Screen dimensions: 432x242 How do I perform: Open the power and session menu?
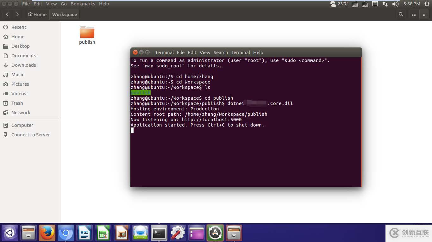click(427, 4)
